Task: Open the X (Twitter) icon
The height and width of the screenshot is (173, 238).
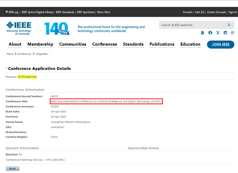Action: [x=218, y=33]
